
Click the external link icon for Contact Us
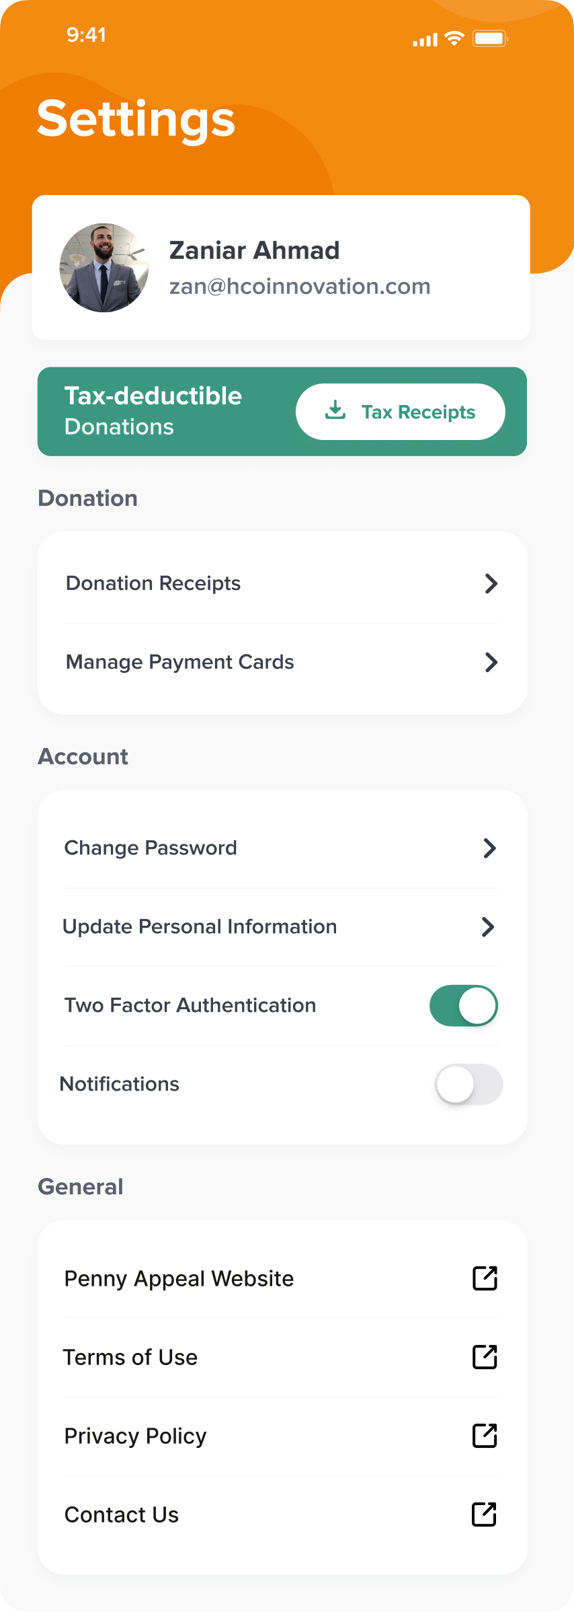coord(485,1514)
